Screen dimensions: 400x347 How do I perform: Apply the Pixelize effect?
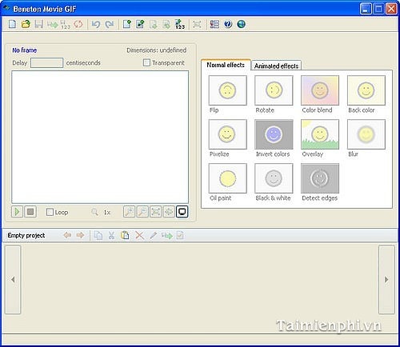pyautogui.click(x=228, y=134)
